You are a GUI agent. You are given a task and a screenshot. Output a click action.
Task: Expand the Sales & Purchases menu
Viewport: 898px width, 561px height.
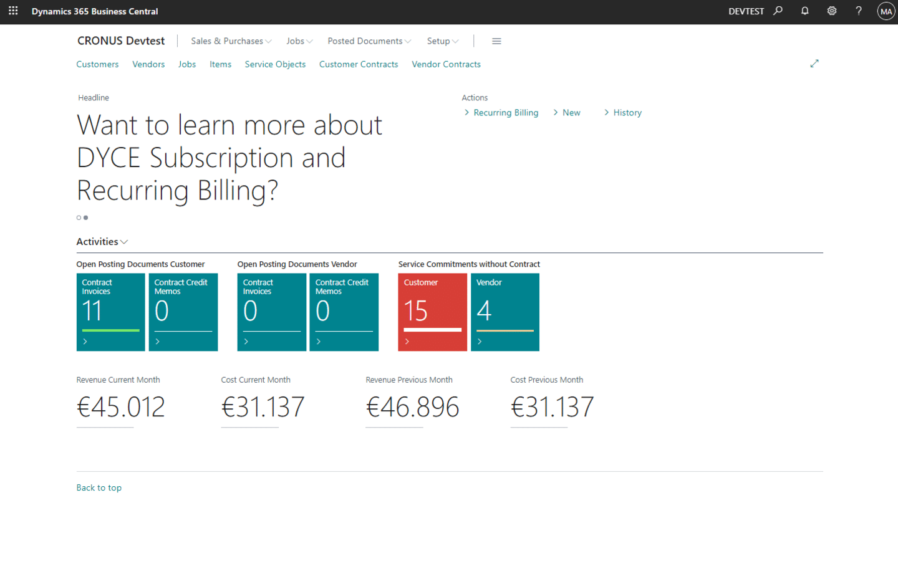coord(231,41)
